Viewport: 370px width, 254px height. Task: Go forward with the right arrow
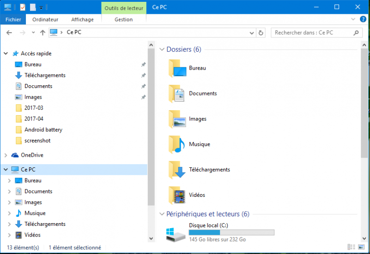(x=23, y=33)
